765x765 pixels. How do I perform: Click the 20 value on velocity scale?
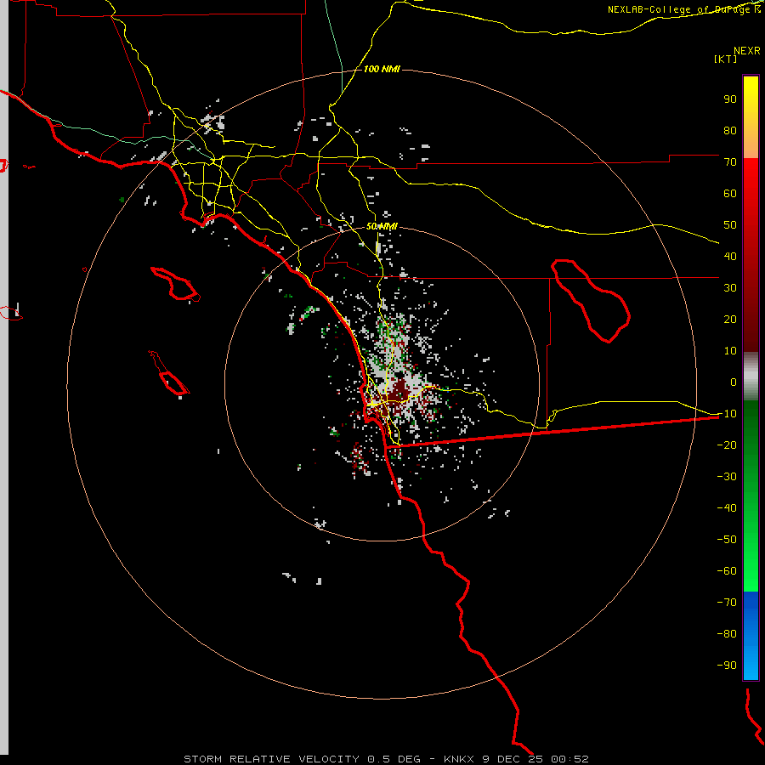pyautogui.click(x=730, y=319)
